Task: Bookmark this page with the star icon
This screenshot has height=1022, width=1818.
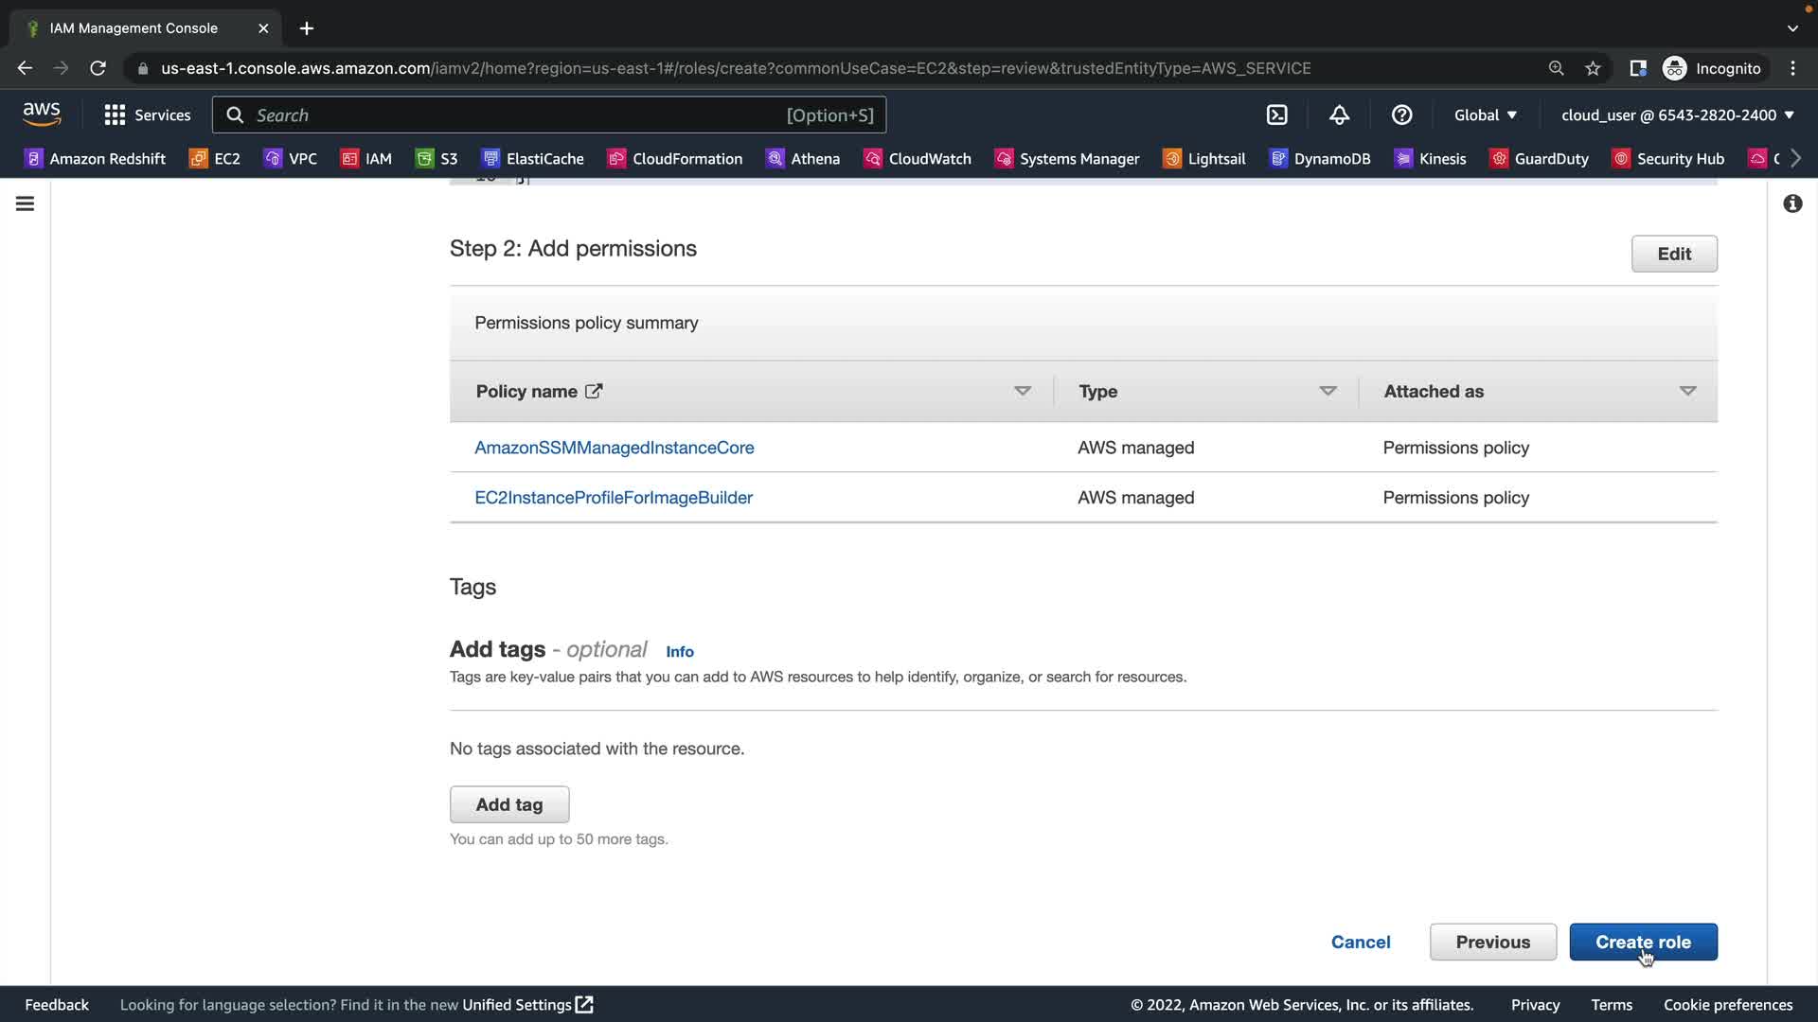Action: point(1593,68)
